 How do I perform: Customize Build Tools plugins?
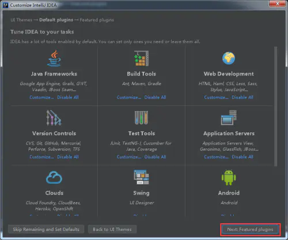[129, 97]
